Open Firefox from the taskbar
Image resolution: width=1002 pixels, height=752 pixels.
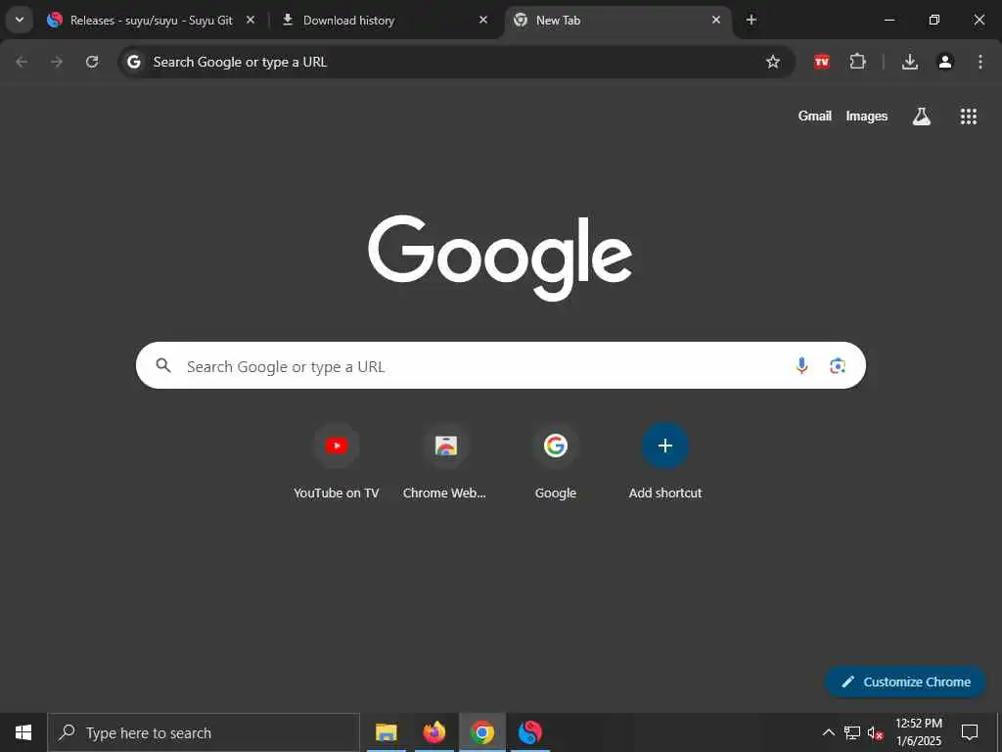coord(433,732)
